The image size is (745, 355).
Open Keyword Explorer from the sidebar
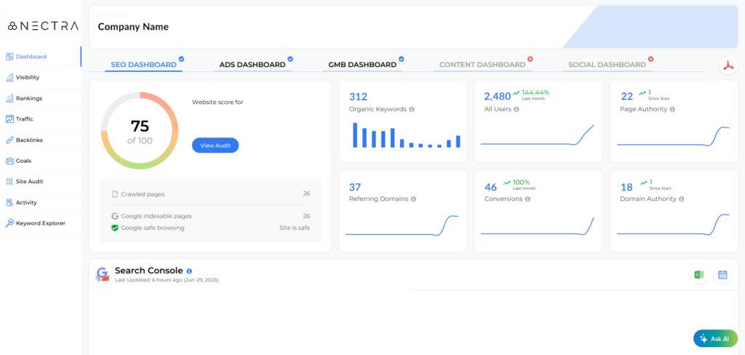pos(40,223)
